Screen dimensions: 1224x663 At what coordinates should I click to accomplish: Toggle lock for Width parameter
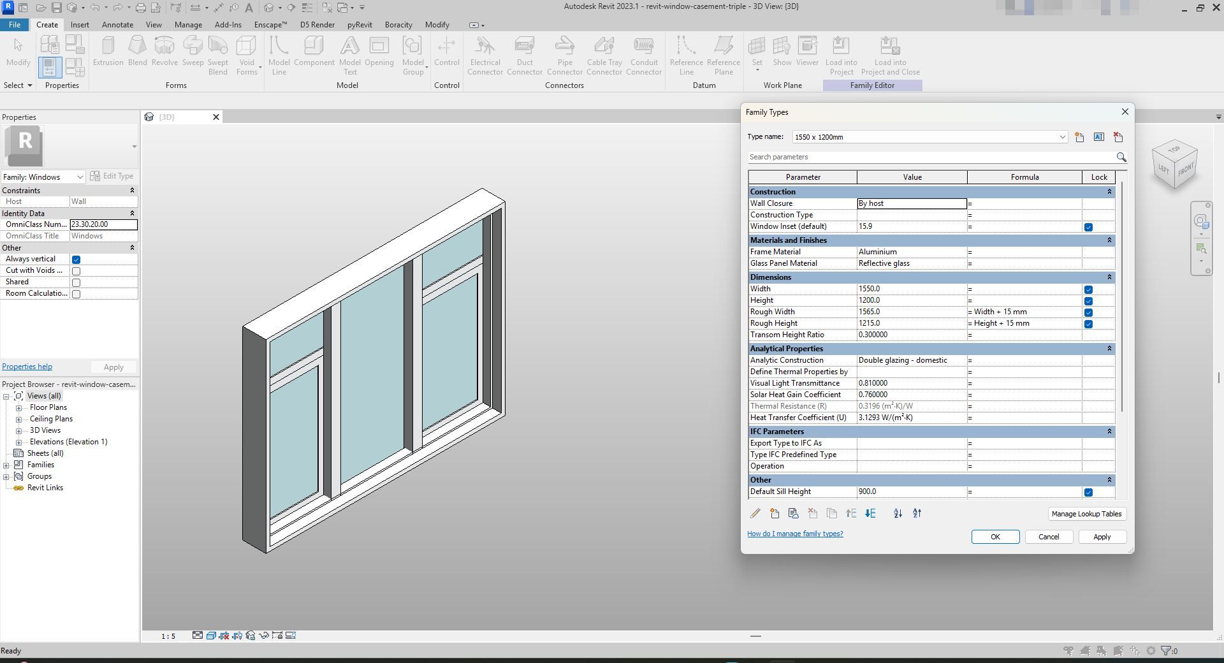click(1088, 289)
